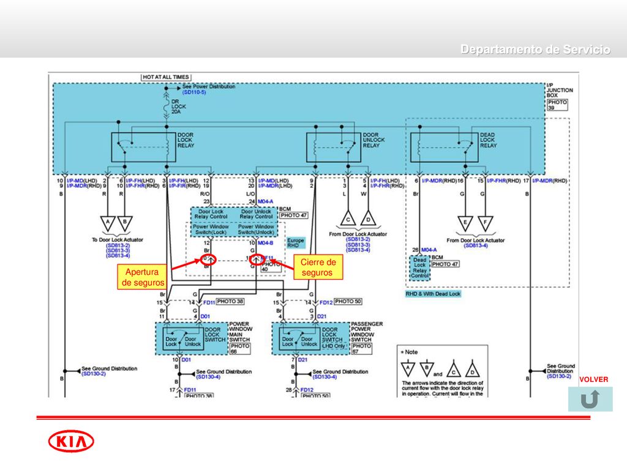Click the 'RHD & With Dead Lock' label

pyautogui.click(x=433, y=294)
